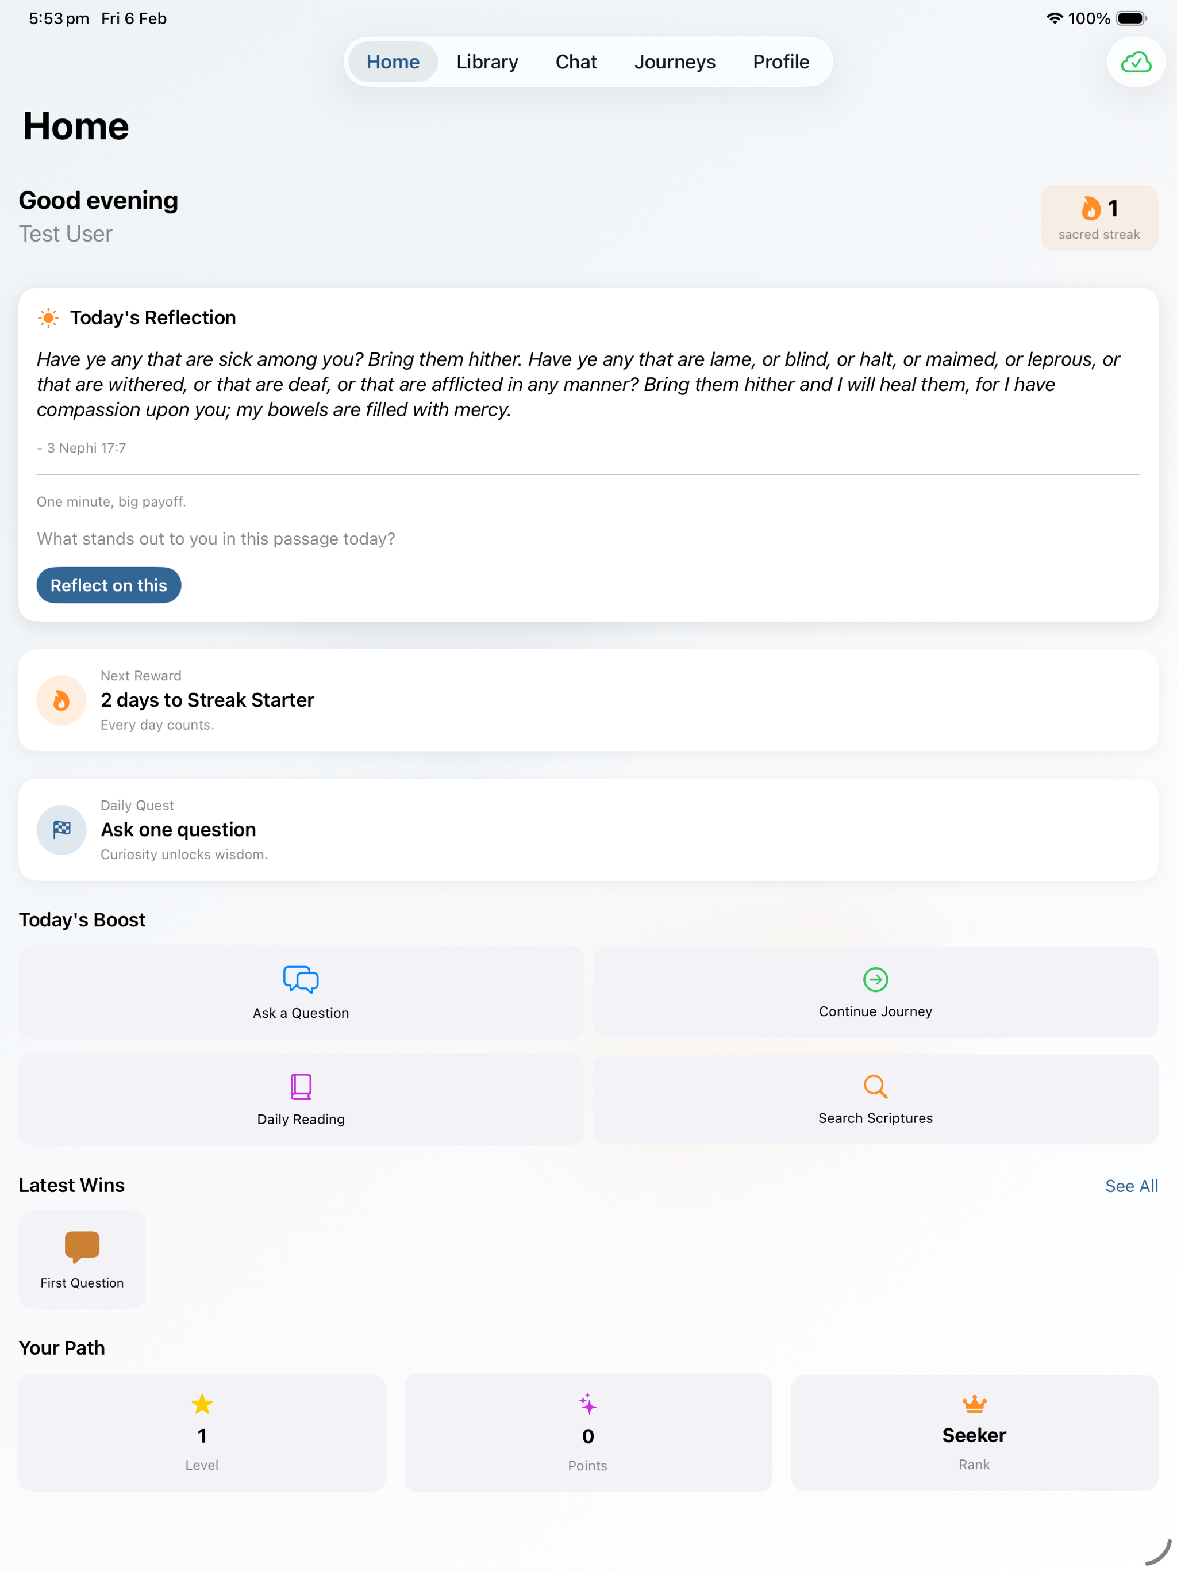
Task: Tap the Ask a Question chat bubbles icon
Action: 301,979
